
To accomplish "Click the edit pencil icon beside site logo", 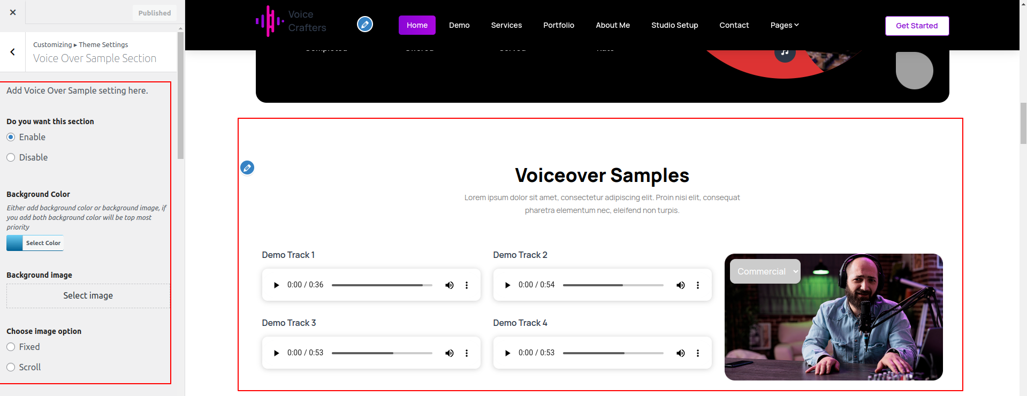I will [x=365, y=25].
